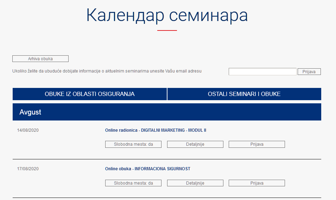This screenshot has height=200, width=336.
Task: Check Slobodna mesta for Digitalni marketing workshop
Action: point(133,144)
